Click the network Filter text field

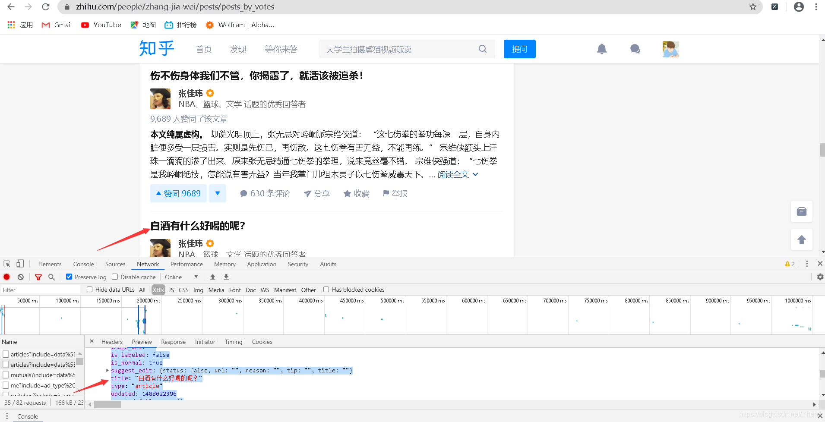click(41, 290)
